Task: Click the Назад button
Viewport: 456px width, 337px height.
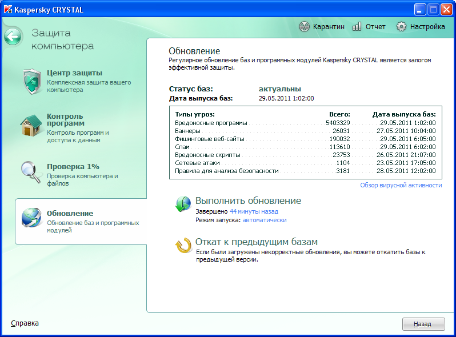Action: [423, 324]
